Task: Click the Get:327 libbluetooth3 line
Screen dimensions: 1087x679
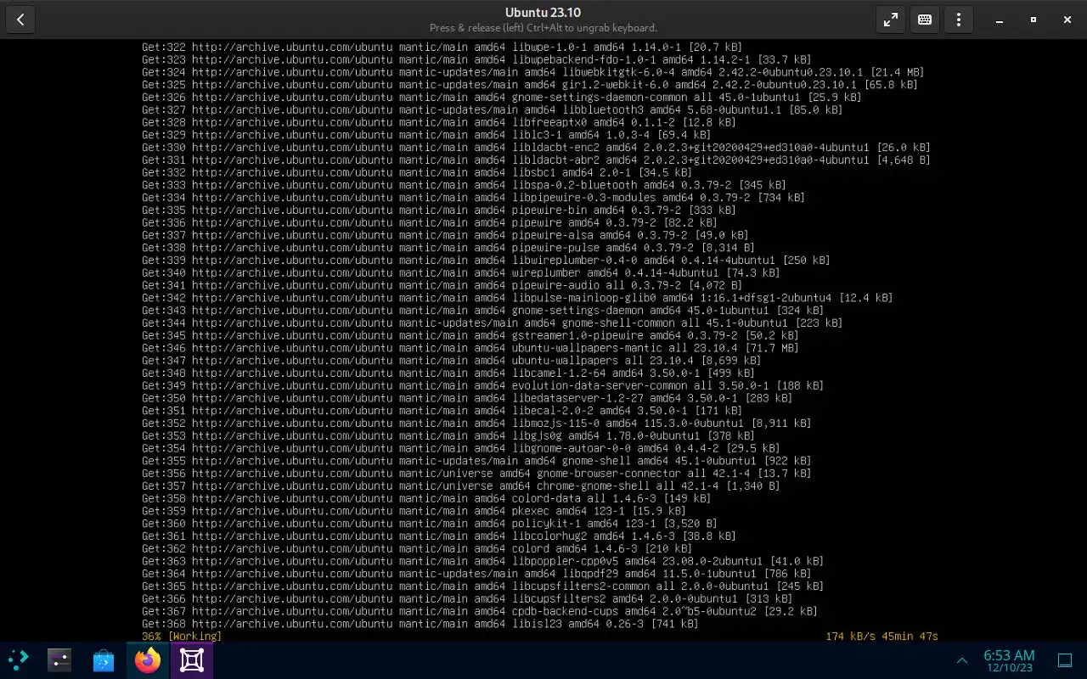Action: 492,109
